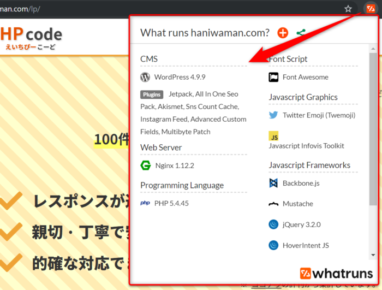Viewport: 382px width, 290px height.
Task: Bookmark this page with the star icon
Action: 348,9
